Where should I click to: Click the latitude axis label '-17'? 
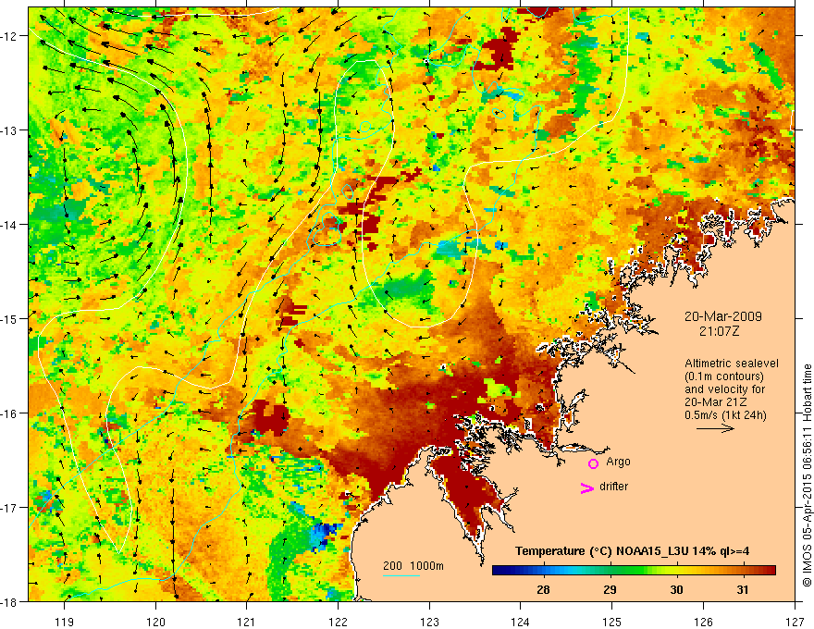tap(10, 507)
